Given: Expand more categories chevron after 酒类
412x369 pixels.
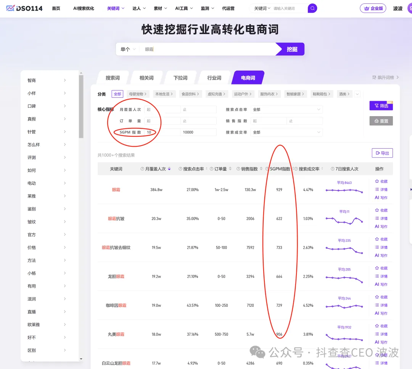Looking at the screenshot, I should coord(357,94).
